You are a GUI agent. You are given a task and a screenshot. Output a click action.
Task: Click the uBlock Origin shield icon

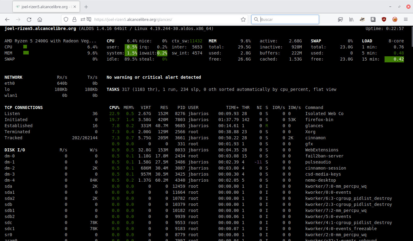(x=384, y=19)
